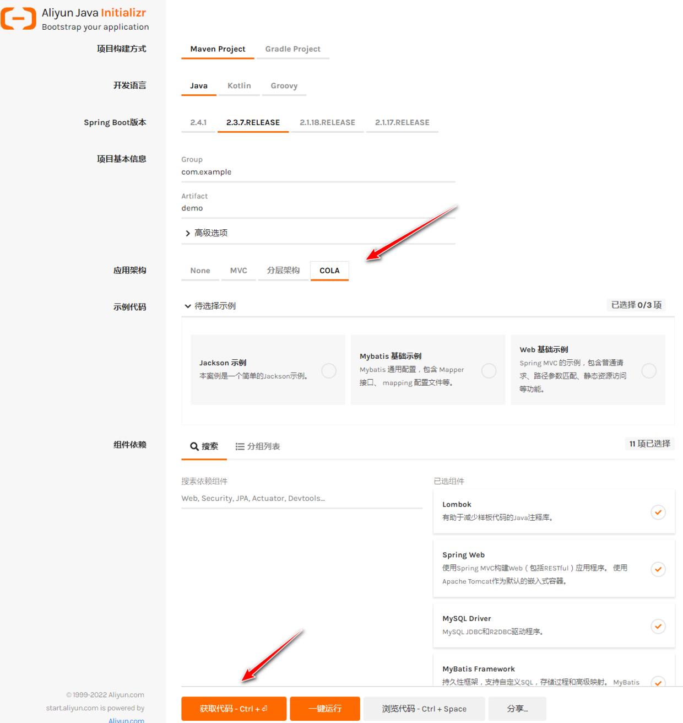683x723 pixels.
Task: Choose Kotlin as the language
Action: [239, 86]
